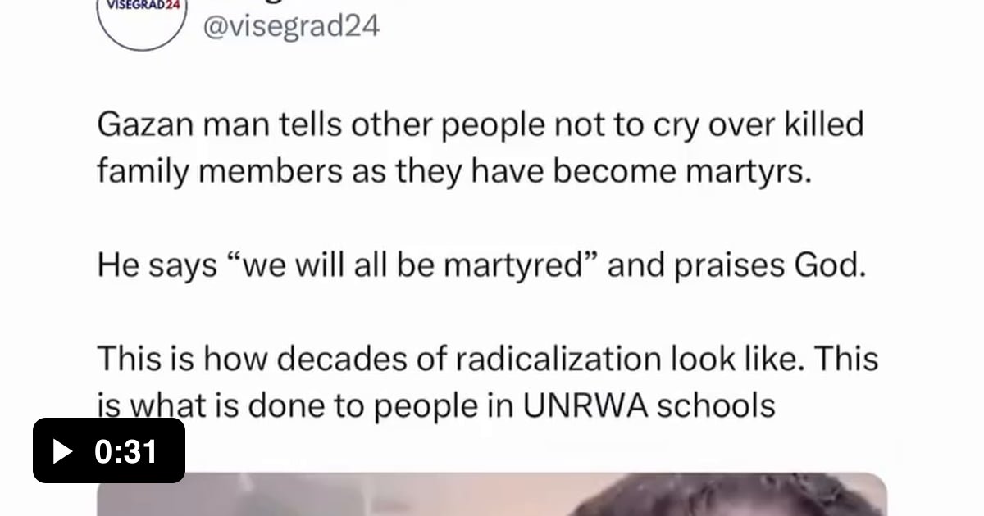Click the line ending with 'UNRWA schools'
This screenshot has width=984, height=516.
pyautogui.click(x=436, y=405)
